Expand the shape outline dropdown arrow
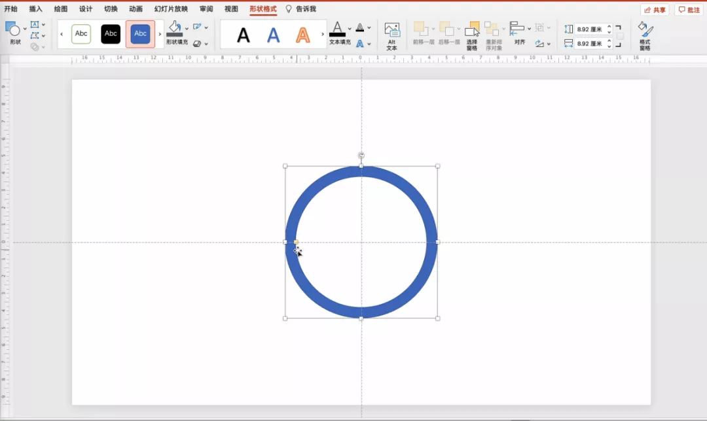707x421 pixels. (x=206, y=27)
